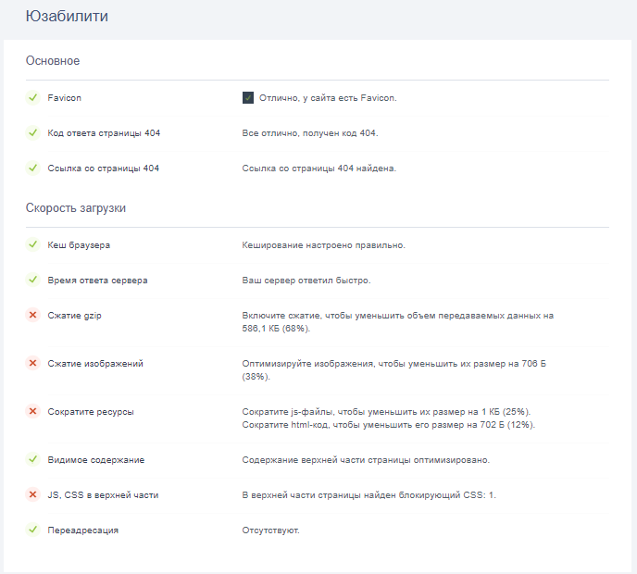Click the red cross next to Сжатие gzip
637x574 pixels.
32,316
